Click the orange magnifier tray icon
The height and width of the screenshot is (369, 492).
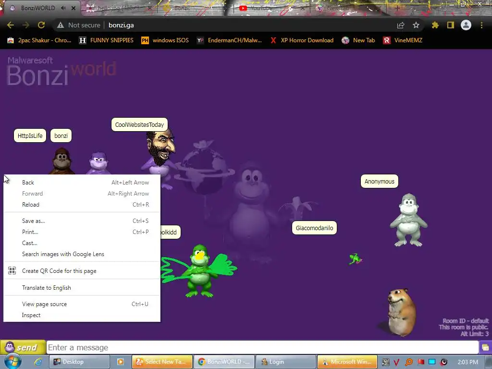click(x=409, y=362)
